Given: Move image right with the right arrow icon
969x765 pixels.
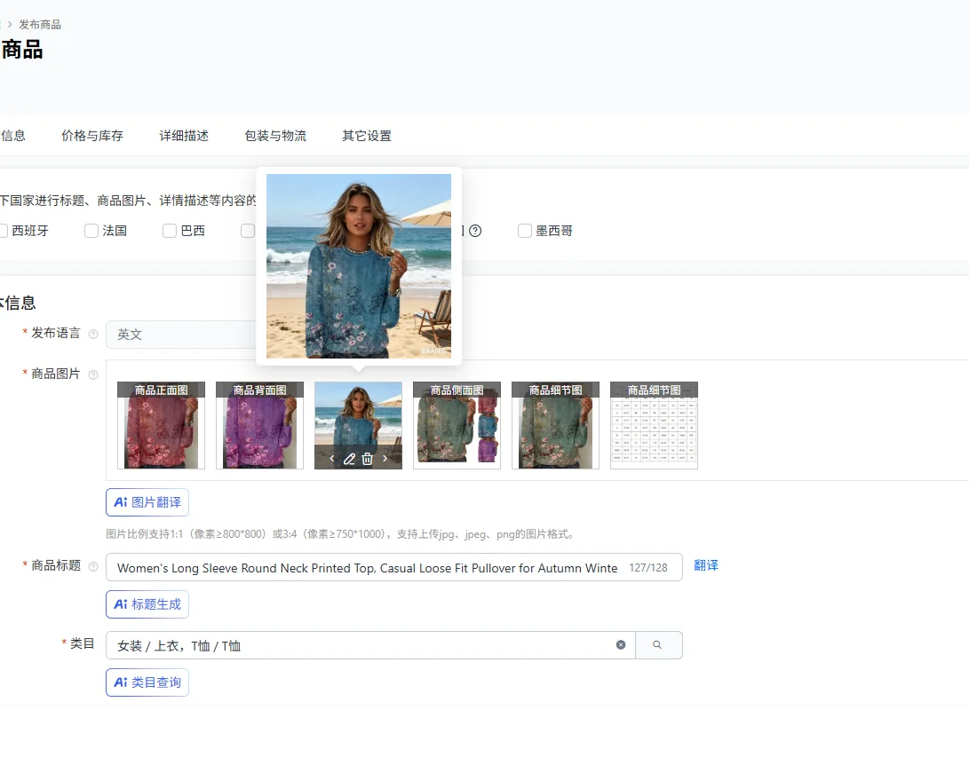Looking at the screenshot, I should [385, 459].
